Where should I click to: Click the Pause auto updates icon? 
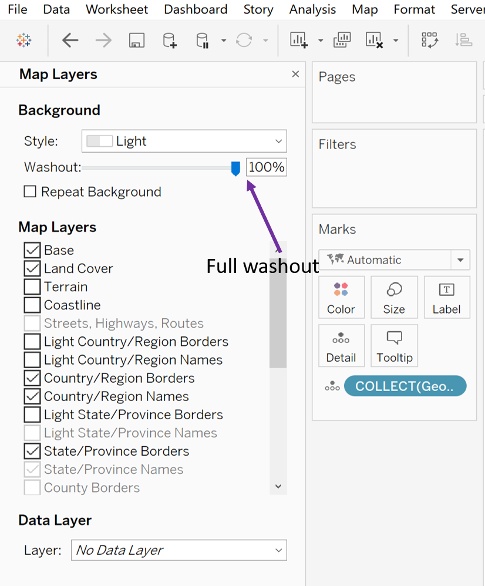pos(203,40)
